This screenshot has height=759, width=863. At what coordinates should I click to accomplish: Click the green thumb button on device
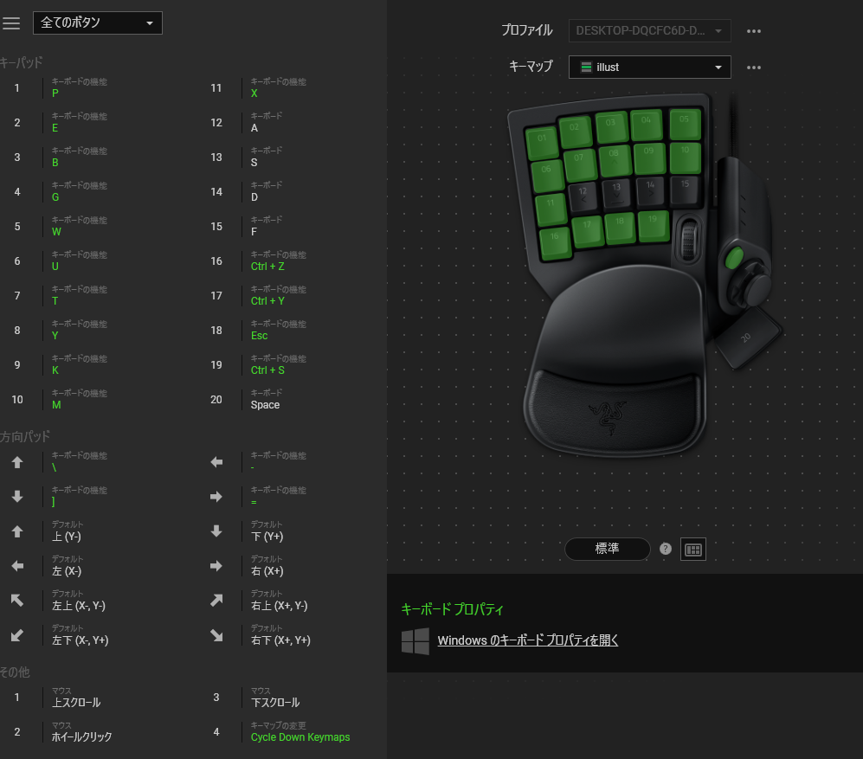[x=734, y=256]
